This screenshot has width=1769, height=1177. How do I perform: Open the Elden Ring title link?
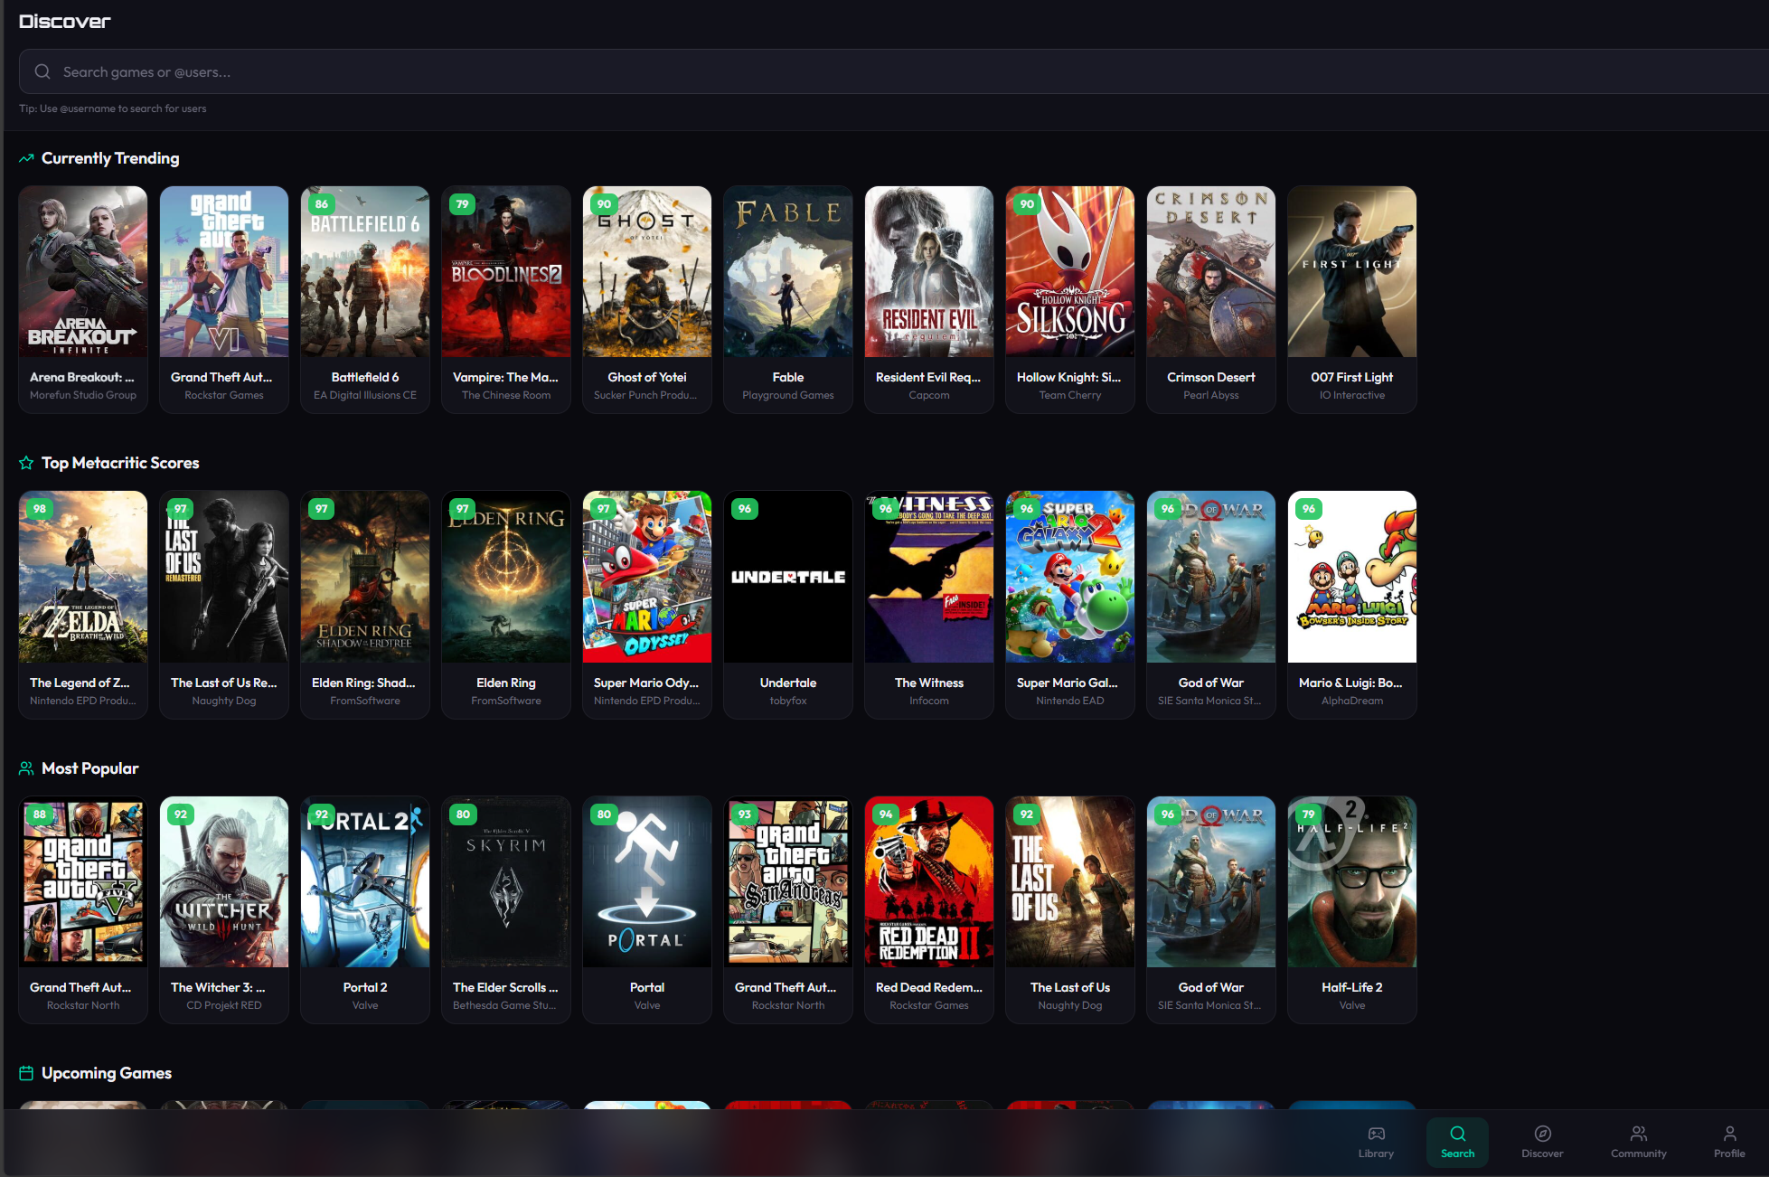[x=505, y=683]
